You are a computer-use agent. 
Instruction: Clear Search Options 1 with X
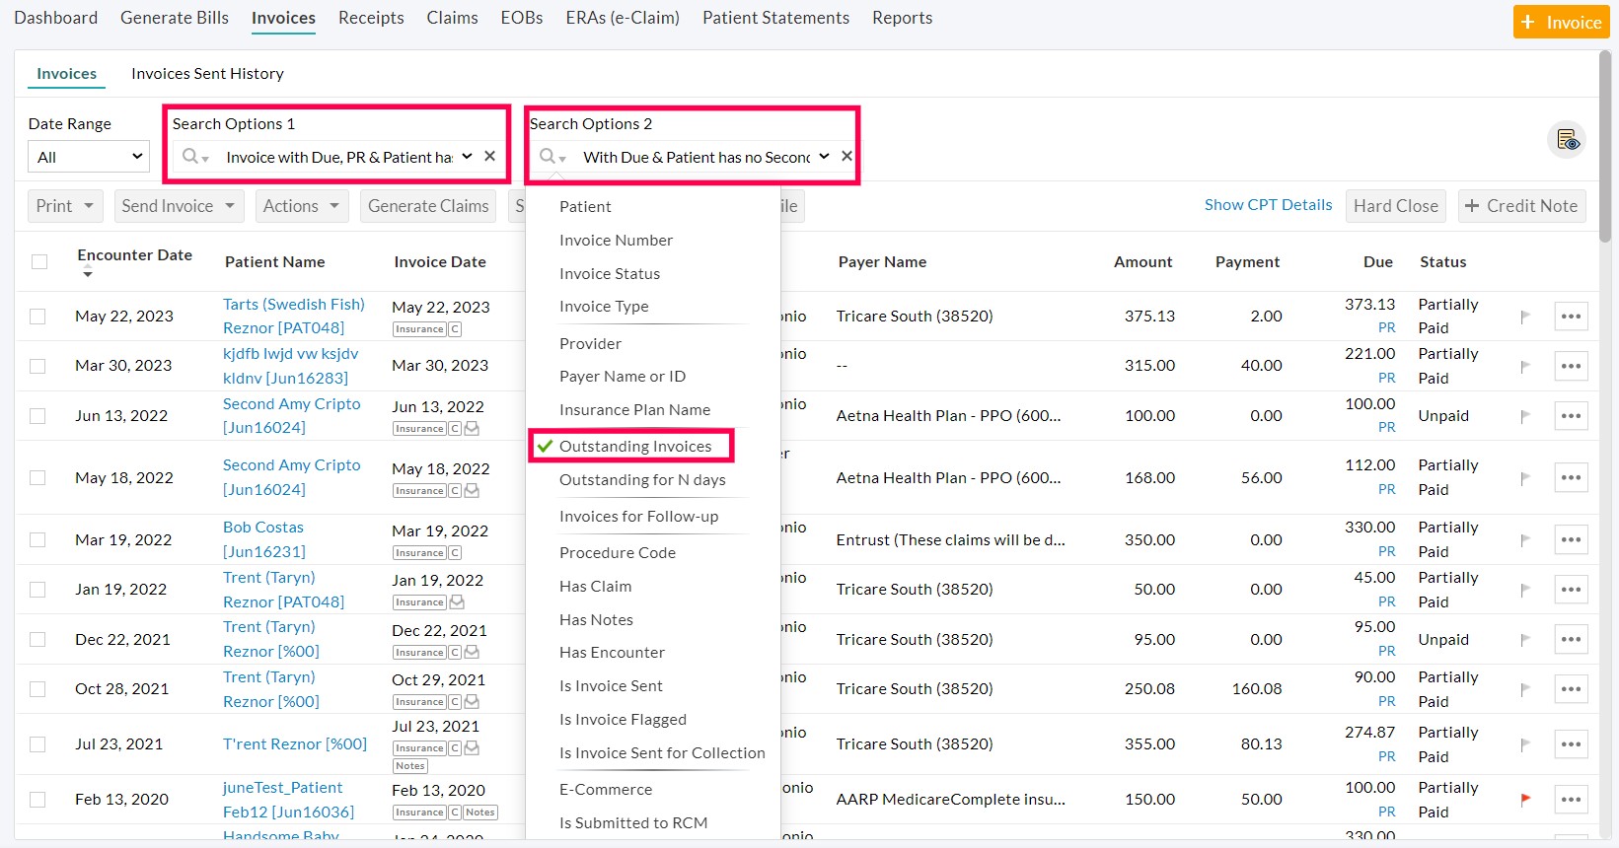pyautogui.click(x=489, y=156)
